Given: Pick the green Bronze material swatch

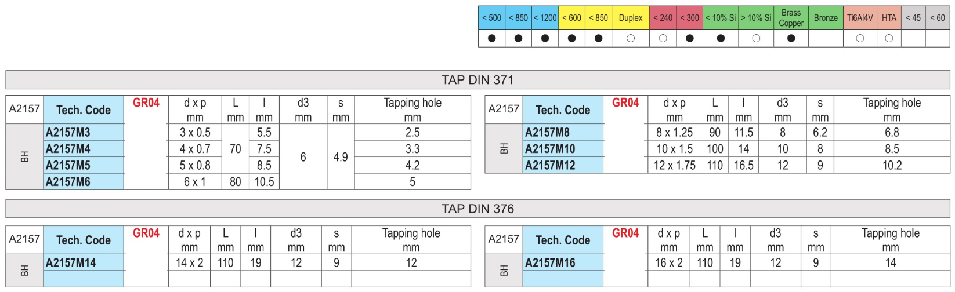Looking at the screenshot, I should pos(825,18).
